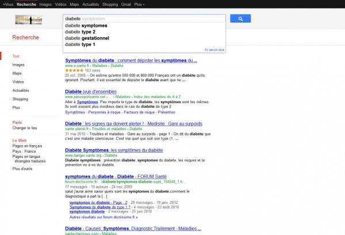Open Symptomes de diabete de type 1 ?

100,207
